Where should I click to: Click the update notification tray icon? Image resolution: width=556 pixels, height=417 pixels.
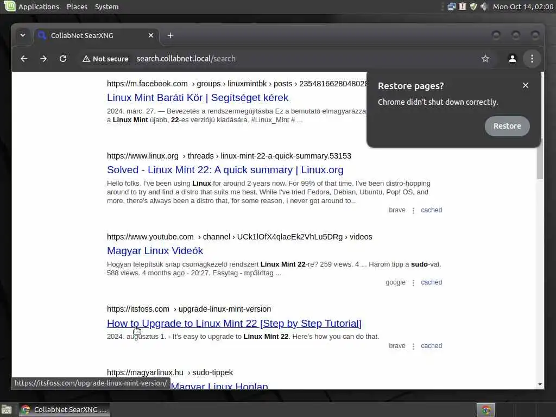463,7
